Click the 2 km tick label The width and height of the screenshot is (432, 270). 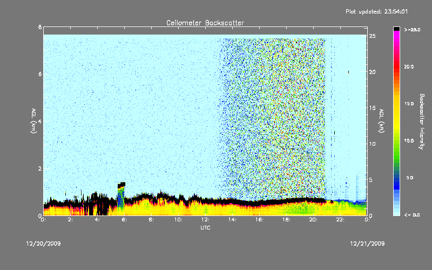(x=40, y=168)
